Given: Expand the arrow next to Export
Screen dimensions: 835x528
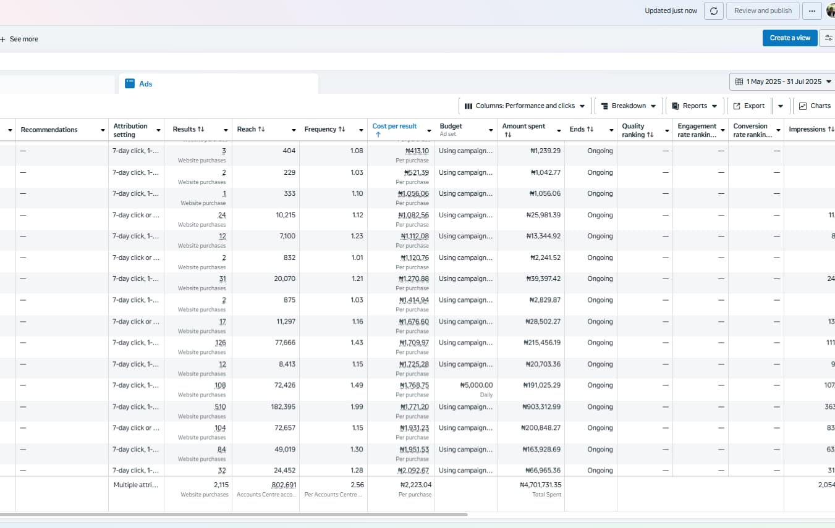Looking at the screenshot, I should (781, 106).
